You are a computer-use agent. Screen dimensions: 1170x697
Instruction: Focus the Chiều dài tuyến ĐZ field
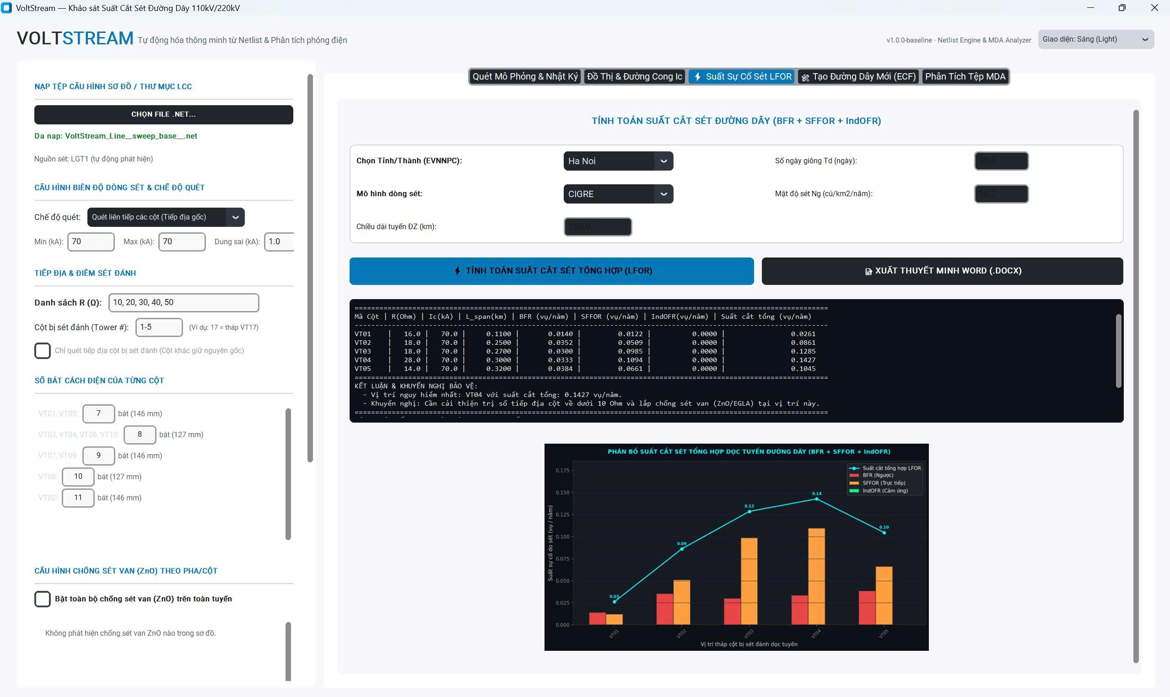coord(598,227)
